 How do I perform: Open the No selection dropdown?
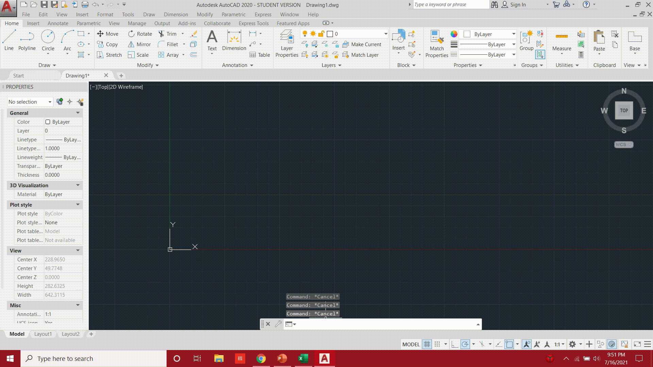point(30,102)
